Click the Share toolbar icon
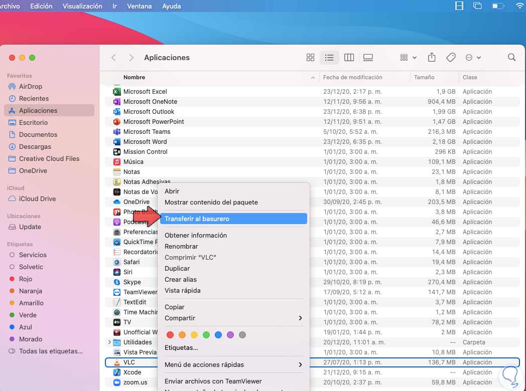 (432, 58)
